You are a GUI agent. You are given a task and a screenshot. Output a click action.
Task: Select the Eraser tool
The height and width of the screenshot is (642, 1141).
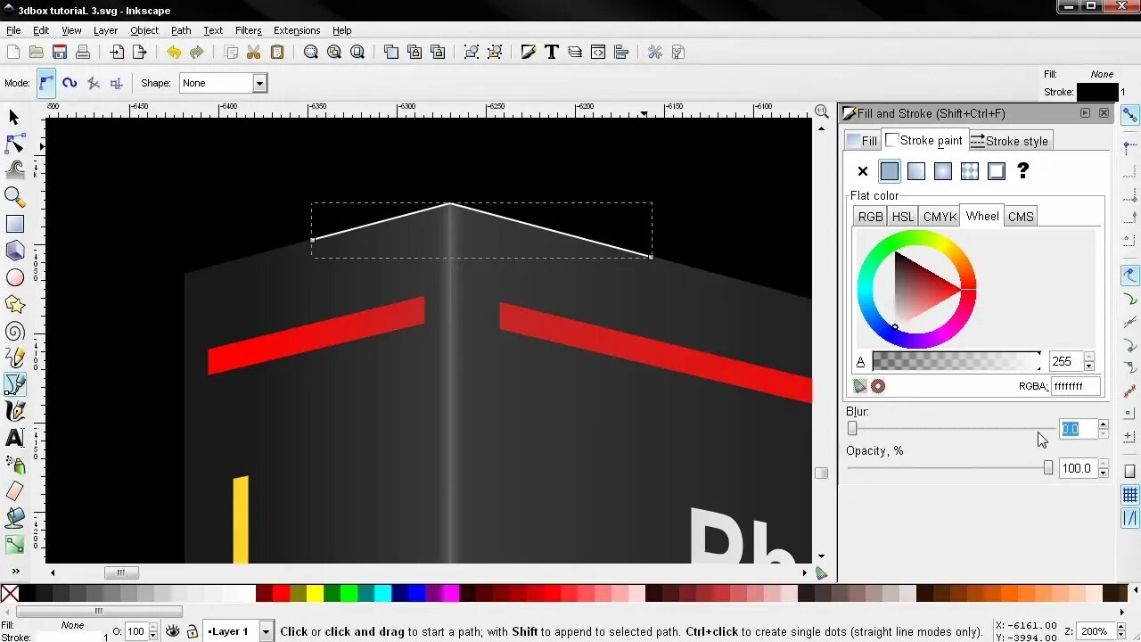point(14,491)
